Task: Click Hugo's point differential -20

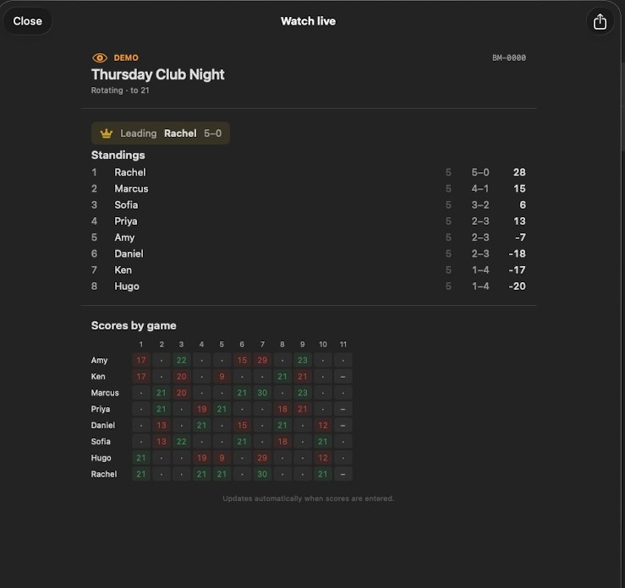Action: [518, 286]
